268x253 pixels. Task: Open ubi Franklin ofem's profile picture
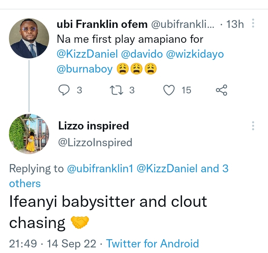click(28, 38)
